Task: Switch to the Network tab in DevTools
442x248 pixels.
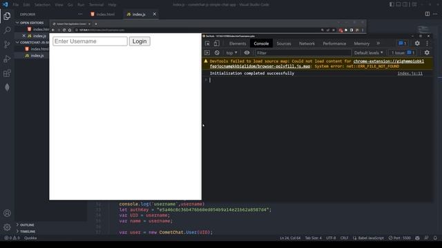Action: (x=307, y=43)
